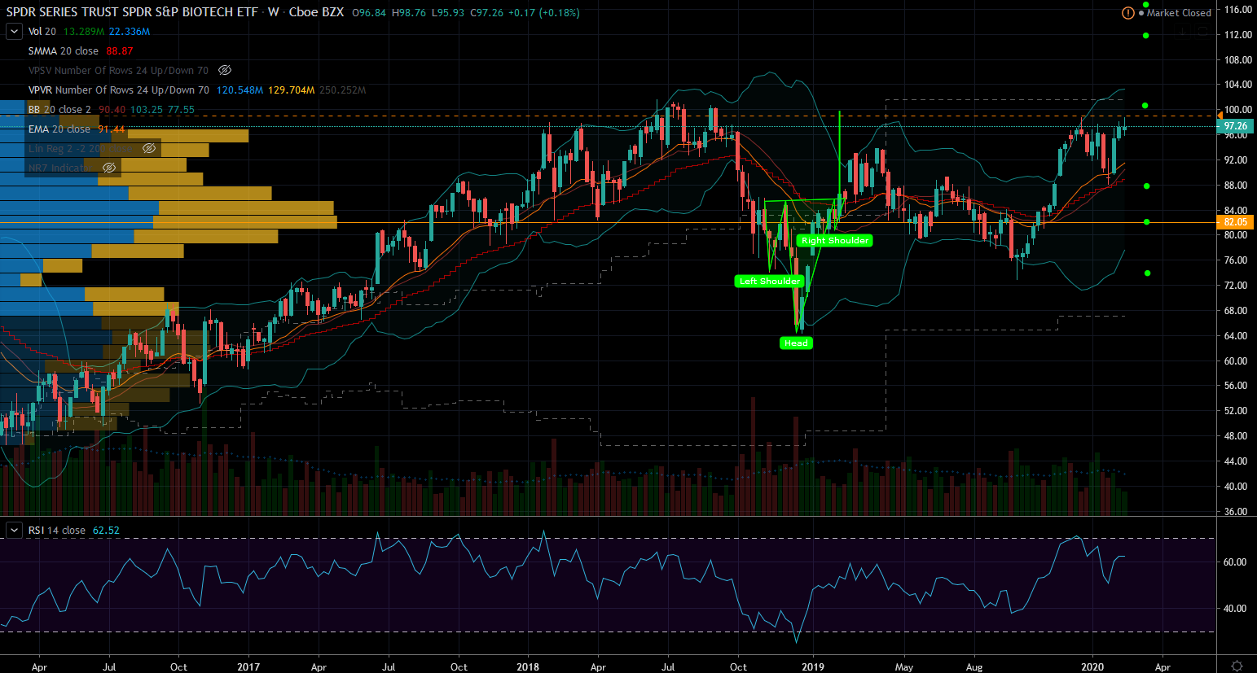Click the 97.26 current price label
Image resolution: width=1257 pixels, height=673 pixels.
(x=1235, y=126)
